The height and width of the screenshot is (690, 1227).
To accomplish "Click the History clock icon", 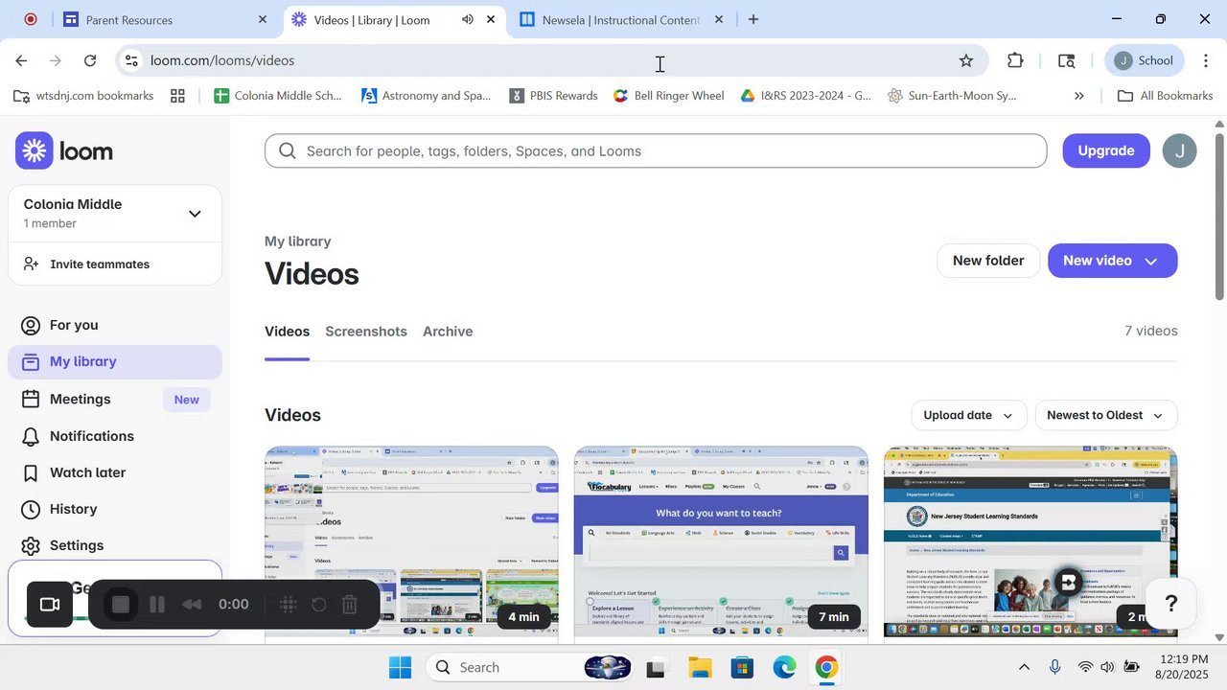I will point(32,509).
